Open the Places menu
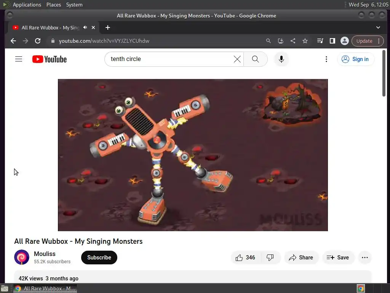The width and height of the screenshot is (390, 293). pyautogui.click(x=53, y=5)
